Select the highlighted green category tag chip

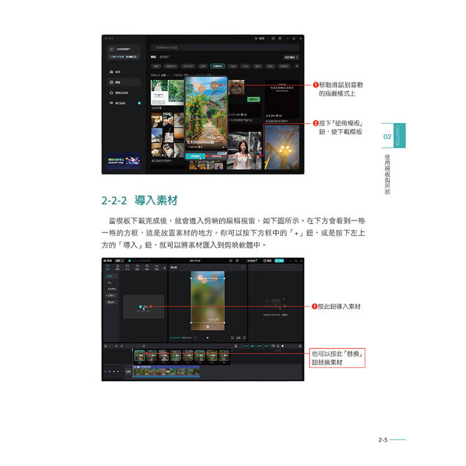216,66
